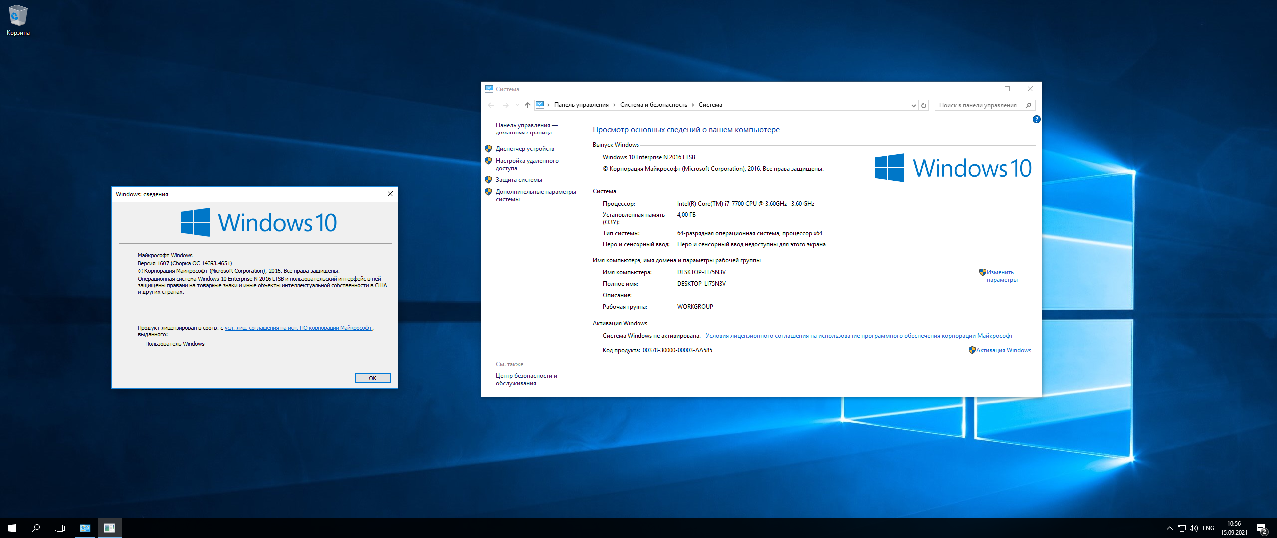Open help question mark icon
Viewport: 1277px width, 538px height.
(x=1036, y=119)
